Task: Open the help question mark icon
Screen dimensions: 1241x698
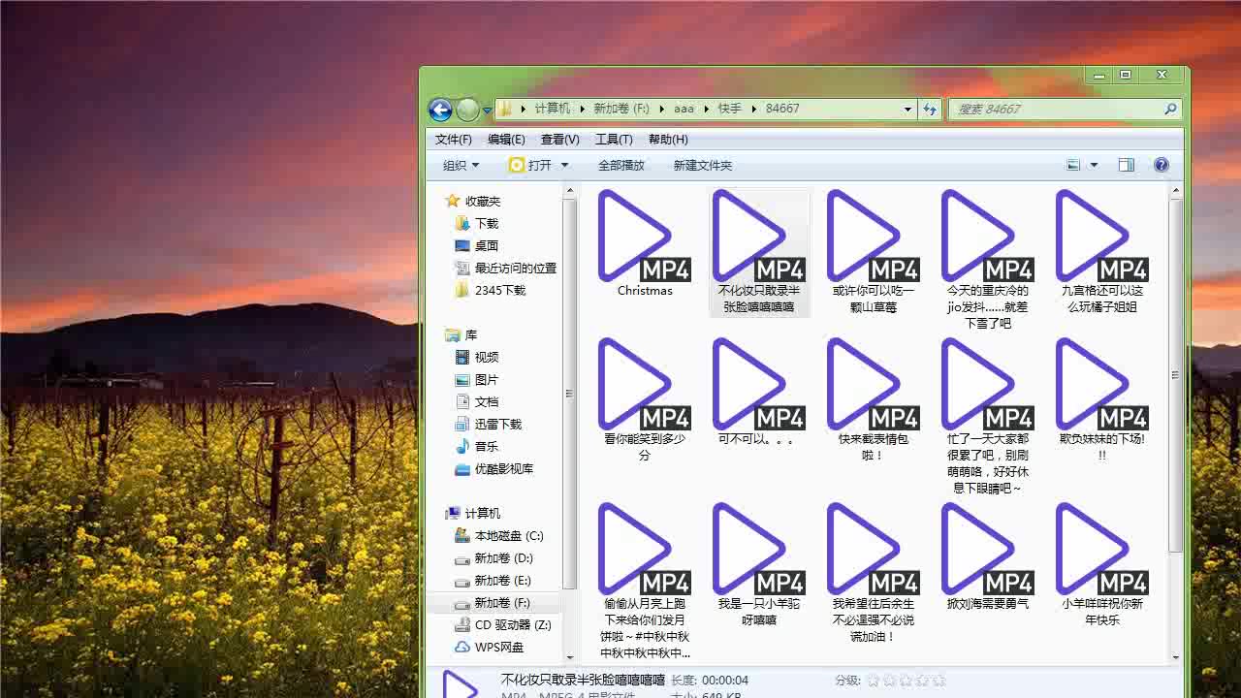Action: pos(1161,165)
